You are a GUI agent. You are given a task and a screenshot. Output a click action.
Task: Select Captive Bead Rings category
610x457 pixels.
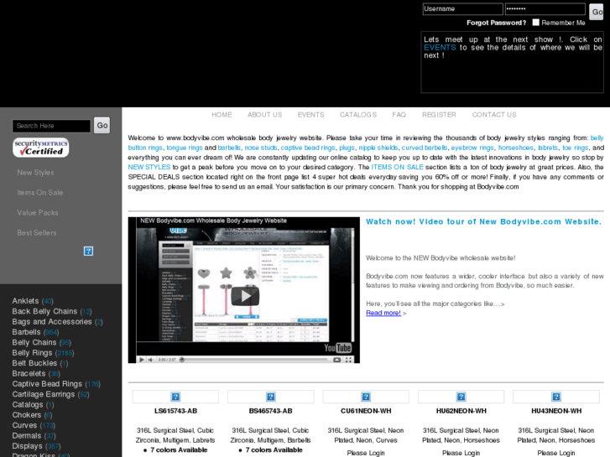[x=47, y=384]
